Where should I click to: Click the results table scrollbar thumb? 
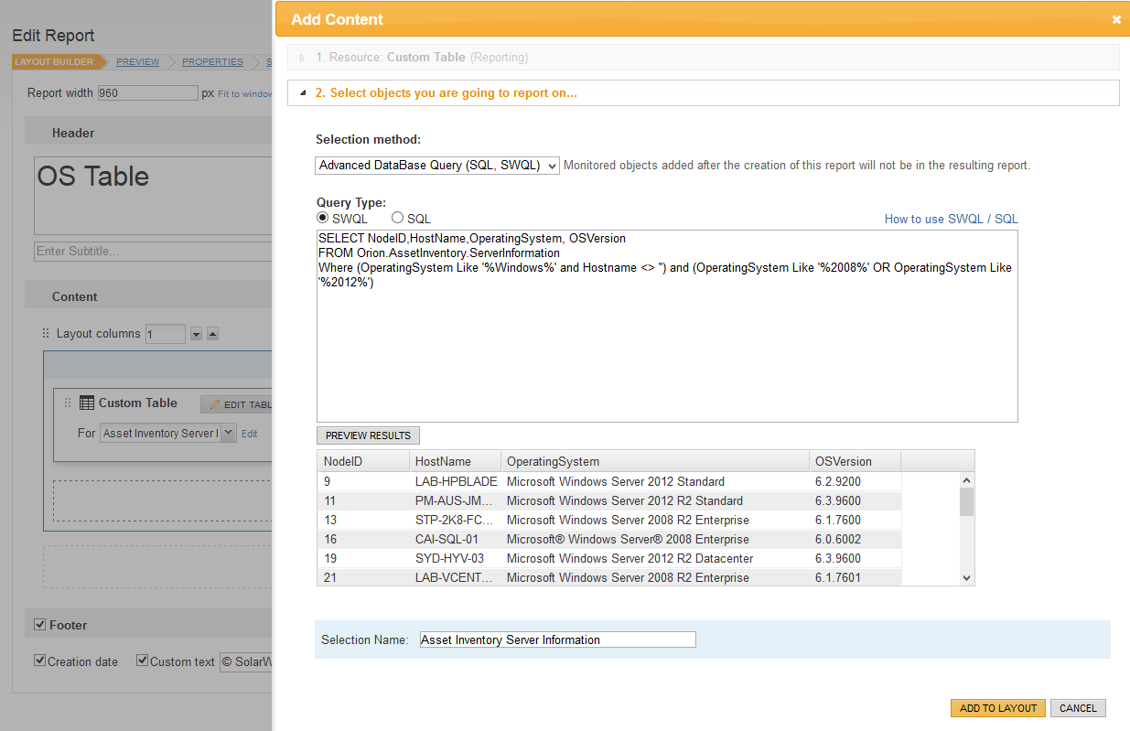tap(966, 501)
